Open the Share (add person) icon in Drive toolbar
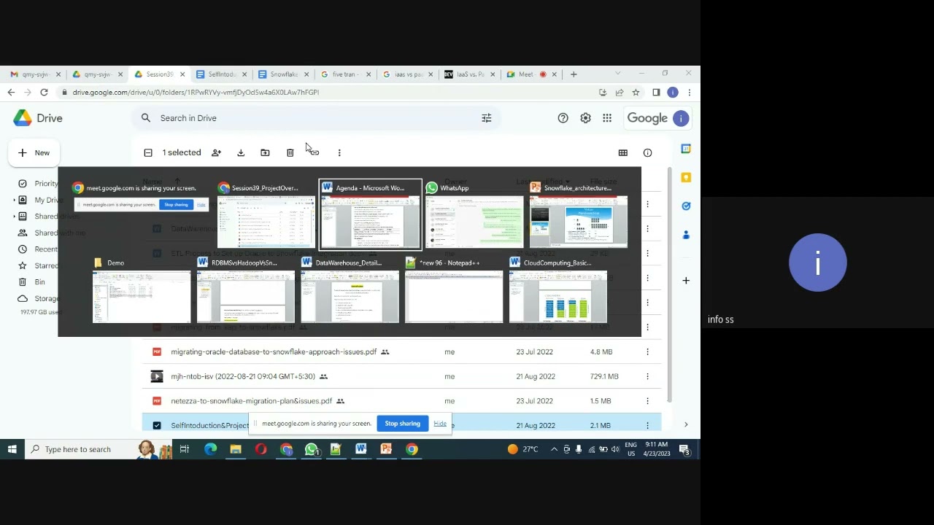The height and width of the screenshot is (525, 934). pyautogui.click(x=216, y=152)
